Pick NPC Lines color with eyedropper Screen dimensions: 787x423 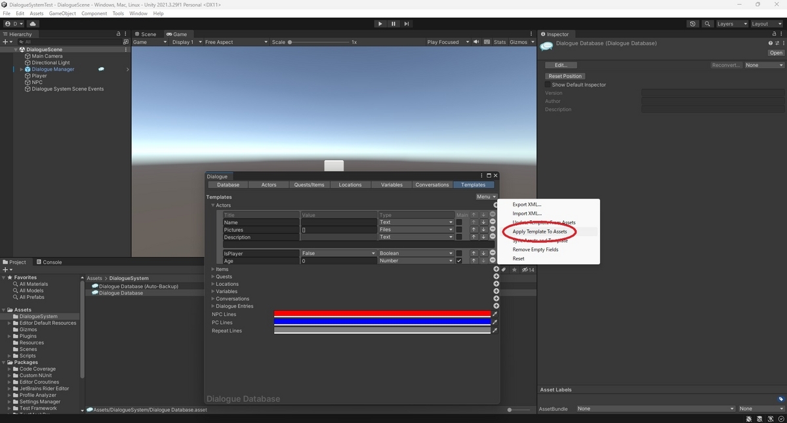pyautogui.click(x=495, y=314)
